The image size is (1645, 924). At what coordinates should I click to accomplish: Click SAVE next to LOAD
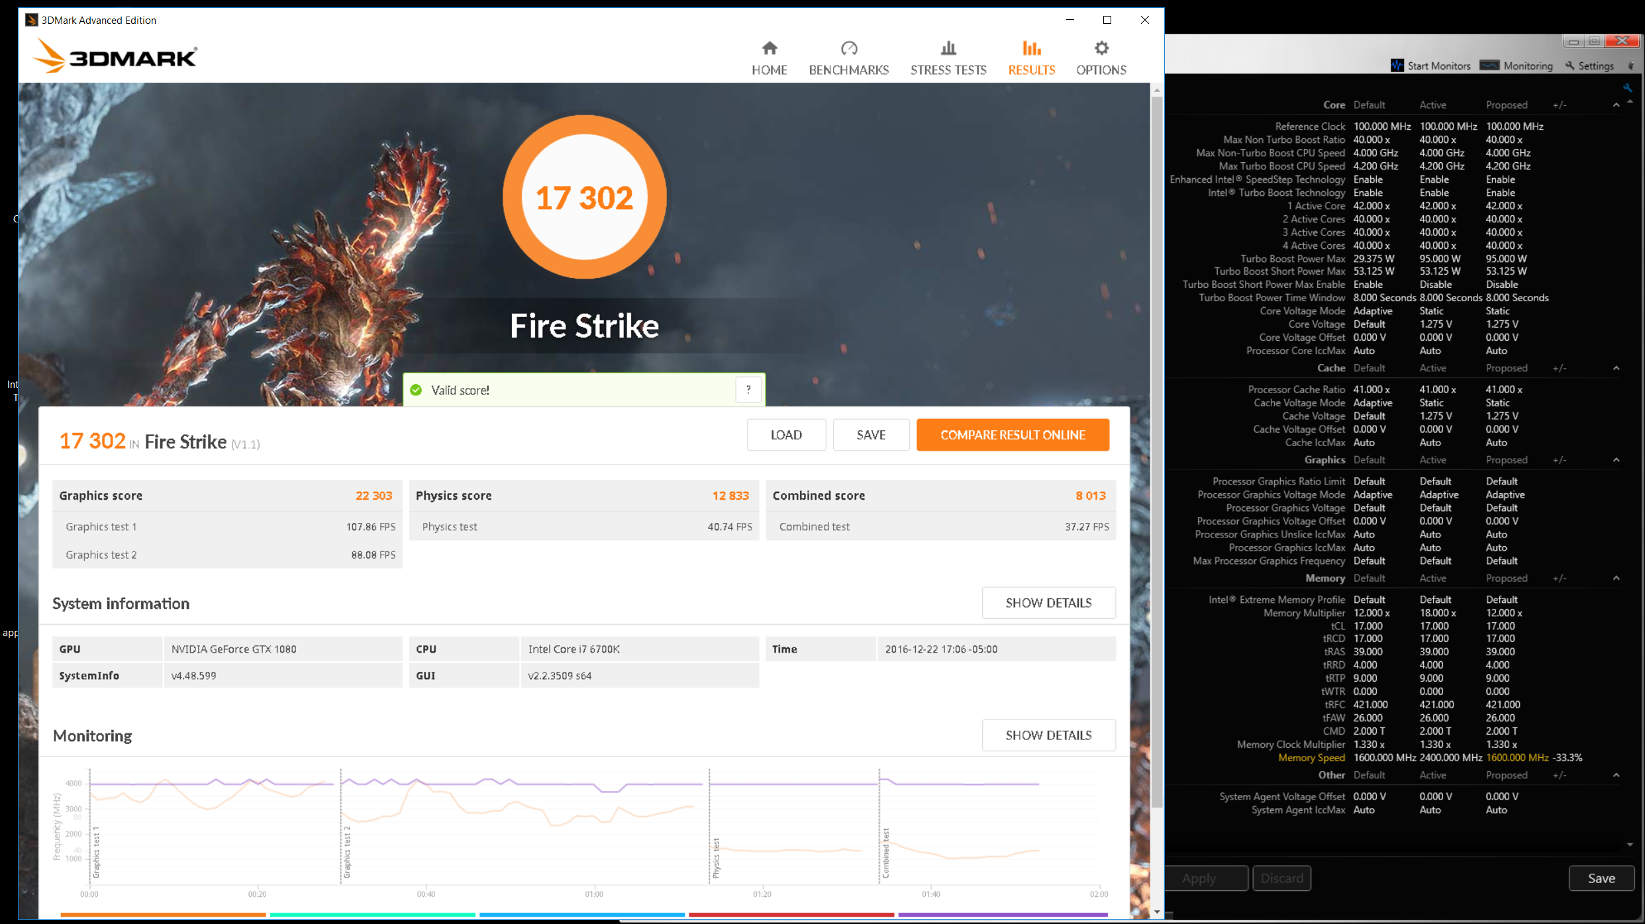pyautogui.click(x=871, y=435)
